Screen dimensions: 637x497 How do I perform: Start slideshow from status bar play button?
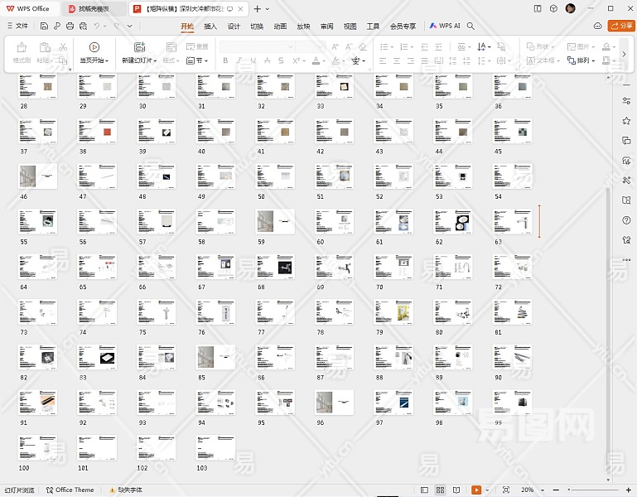pos(476,490)
